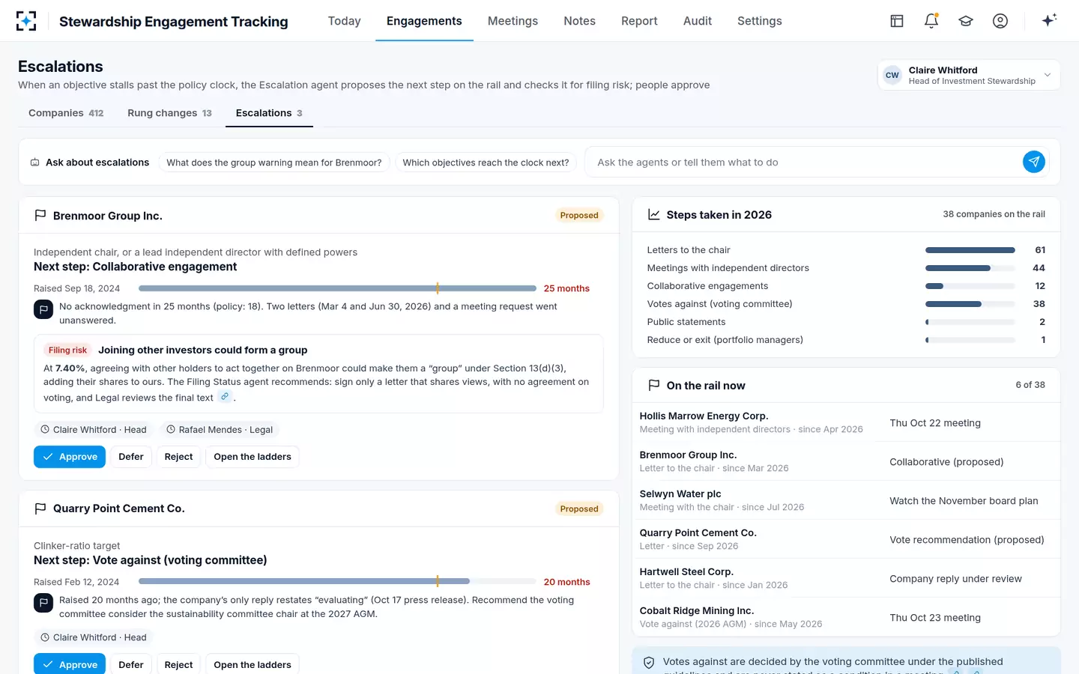Click the chart icon next to Steps taken in 2026
The image size is (1079, 674).
tap(654, 215)
